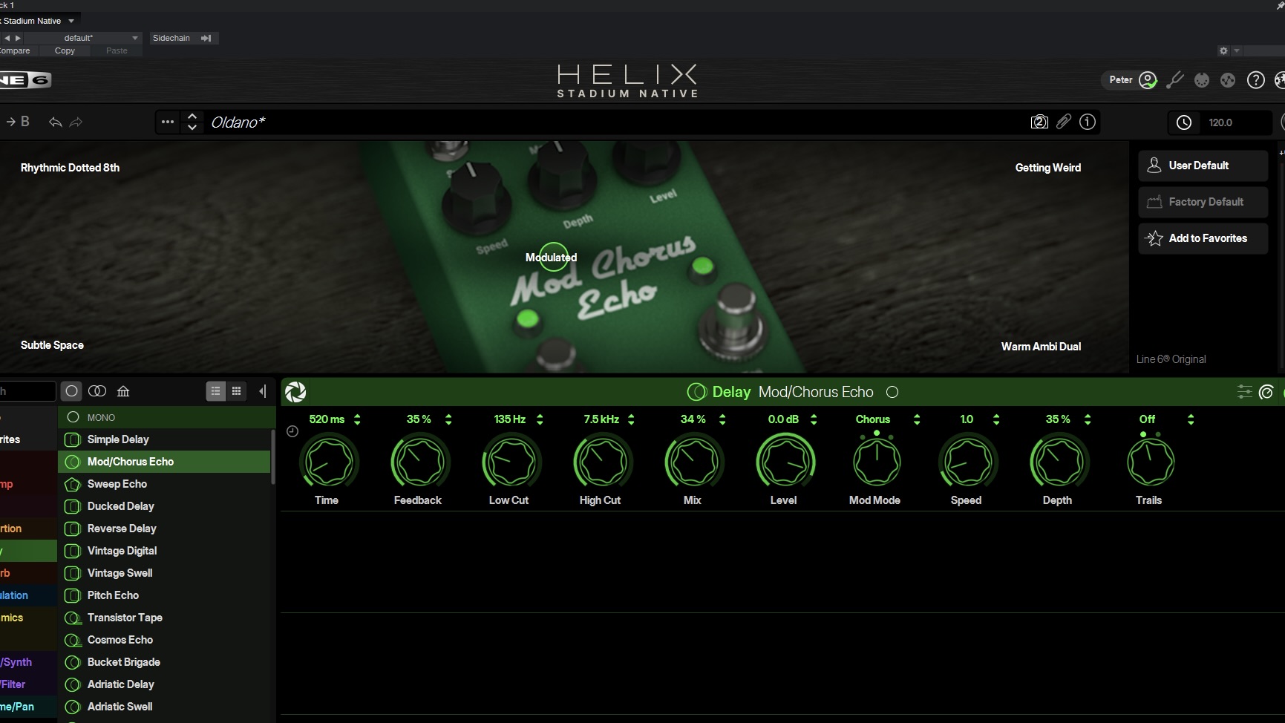This screenshot has height=723, width=1285.
Task: Change the Mod Mode Chorus stepper
Action: tap(917, 419)
